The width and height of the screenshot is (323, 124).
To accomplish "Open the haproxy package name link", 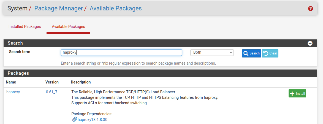I will pyautogui.click(x=13, y=92).
